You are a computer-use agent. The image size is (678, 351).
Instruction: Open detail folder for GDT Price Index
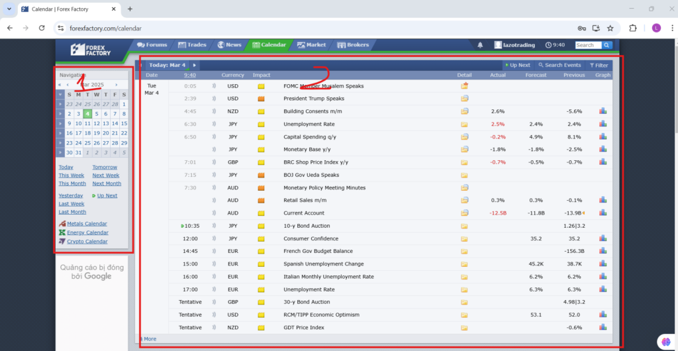coord(464,327)
